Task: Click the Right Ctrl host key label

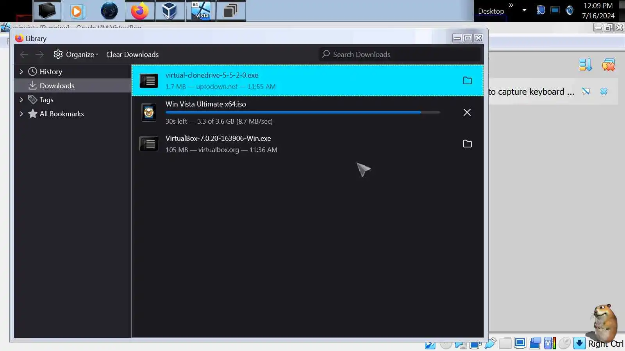Action: 605,344
